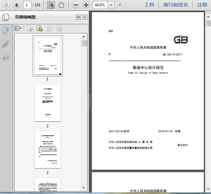Expand the panel with the right arrow button

[85, 17]
